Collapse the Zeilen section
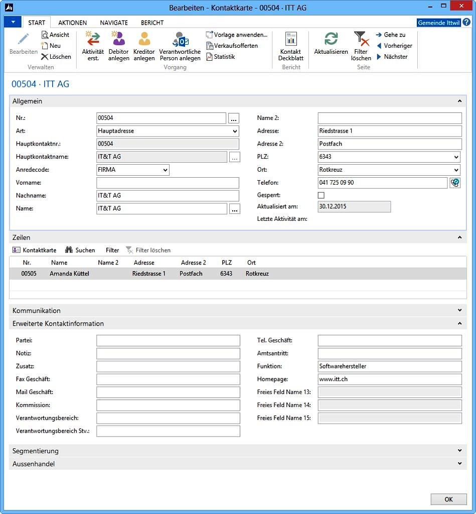The width and height of the screenshot is (476, 514). coord(459,237)
